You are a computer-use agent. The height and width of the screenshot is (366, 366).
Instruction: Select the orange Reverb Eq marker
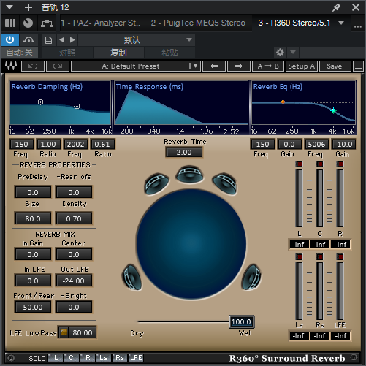[283, 102]
